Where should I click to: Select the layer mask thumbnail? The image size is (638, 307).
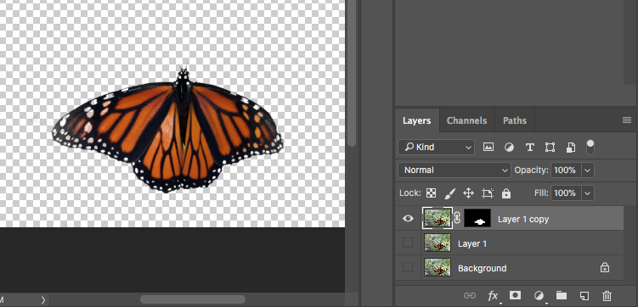tap(477, 219)
